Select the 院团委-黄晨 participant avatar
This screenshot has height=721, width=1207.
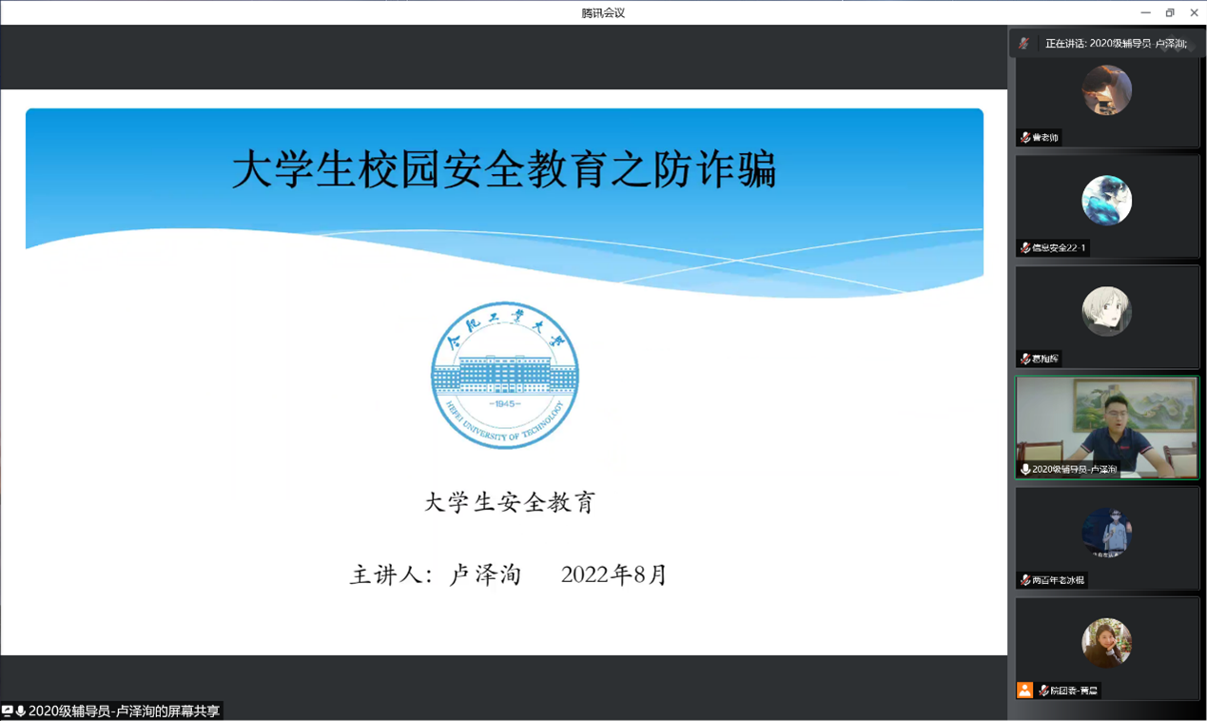(x=1107, y=643)
